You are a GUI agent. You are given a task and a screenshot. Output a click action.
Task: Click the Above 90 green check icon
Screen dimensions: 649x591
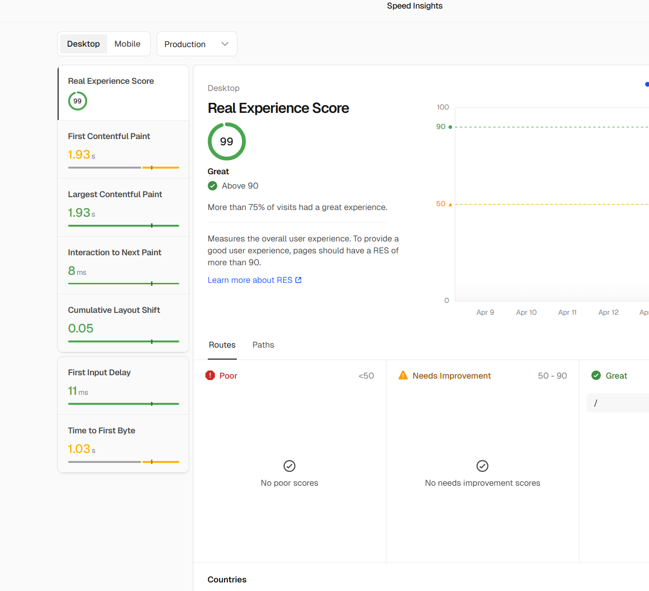213,186
